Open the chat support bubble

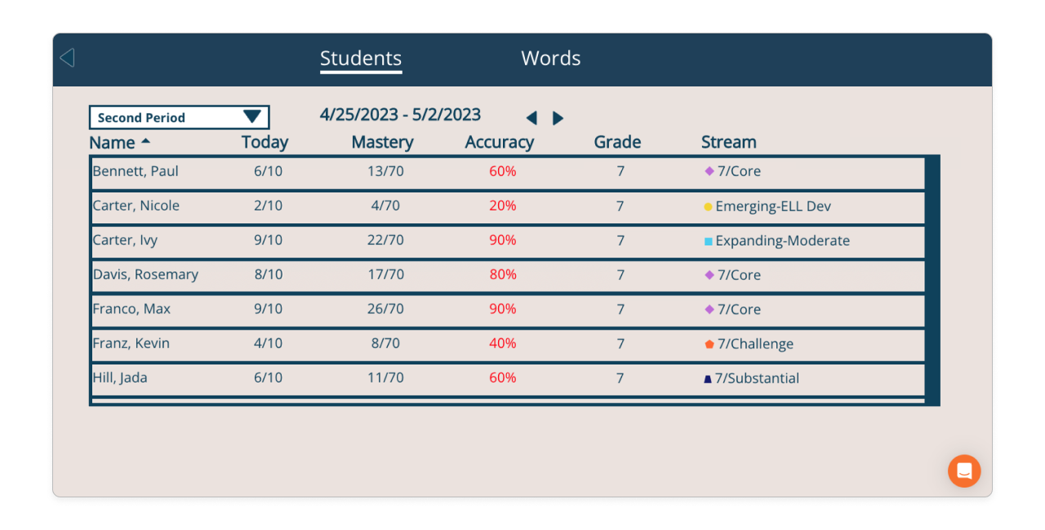[964, 470]
